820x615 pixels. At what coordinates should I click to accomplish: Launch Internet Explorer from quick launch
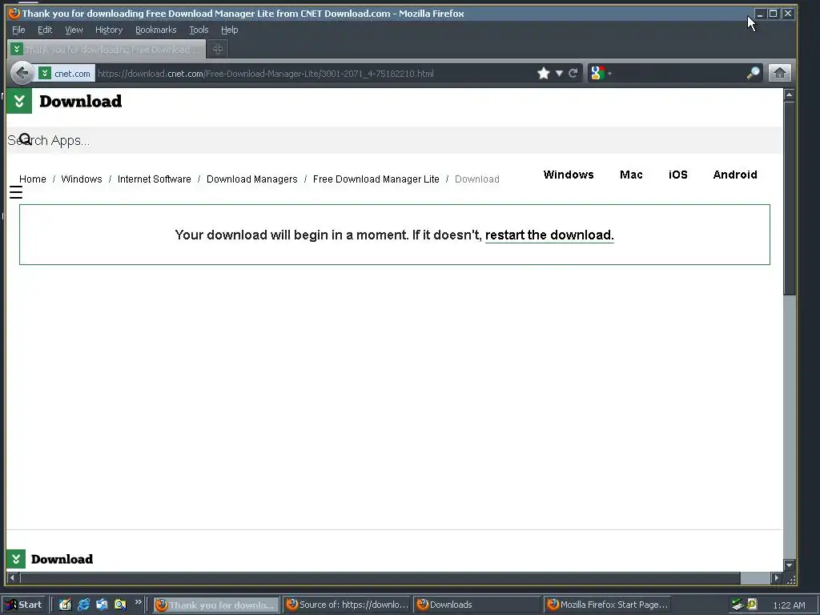click(83, 605)
